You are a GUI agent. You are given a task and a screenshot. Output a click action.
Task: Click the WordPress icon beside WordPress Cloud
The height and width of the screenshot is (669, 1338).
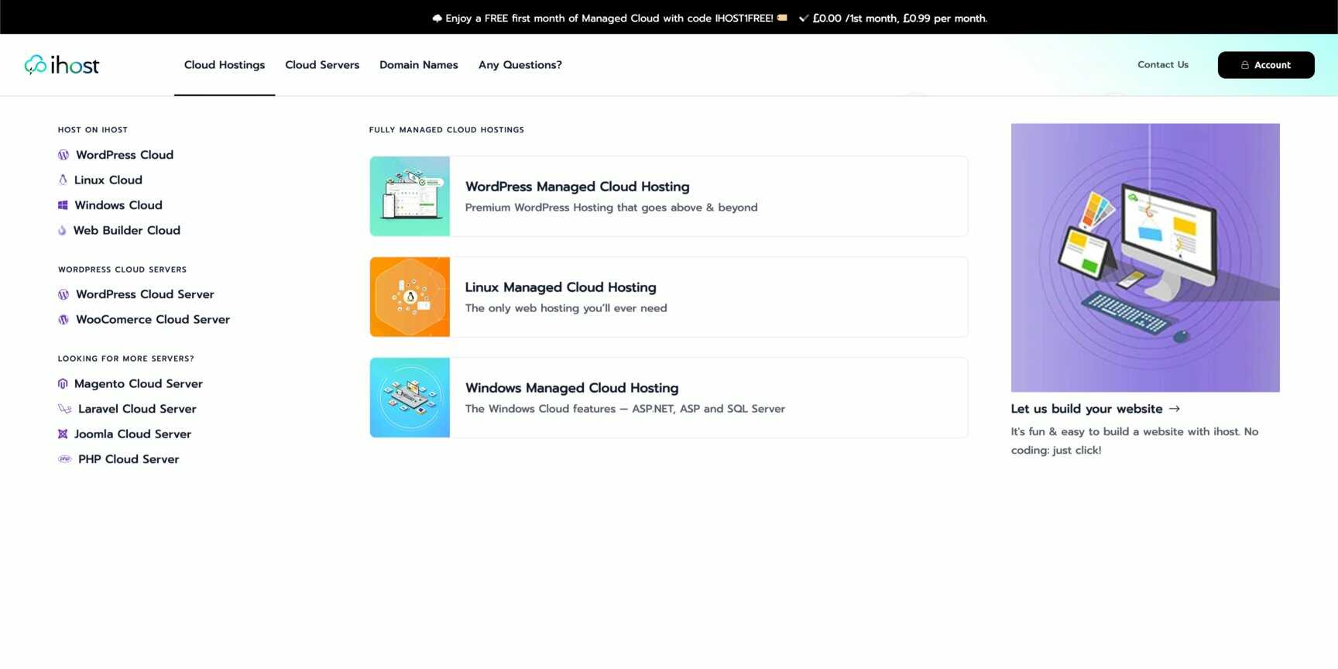63,155
